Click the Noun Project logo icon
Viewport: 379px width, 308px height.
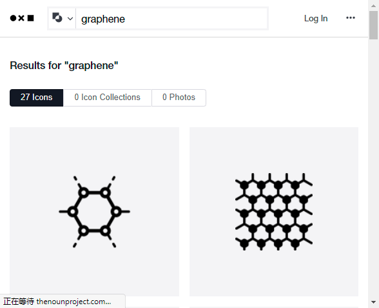(22, 18)
